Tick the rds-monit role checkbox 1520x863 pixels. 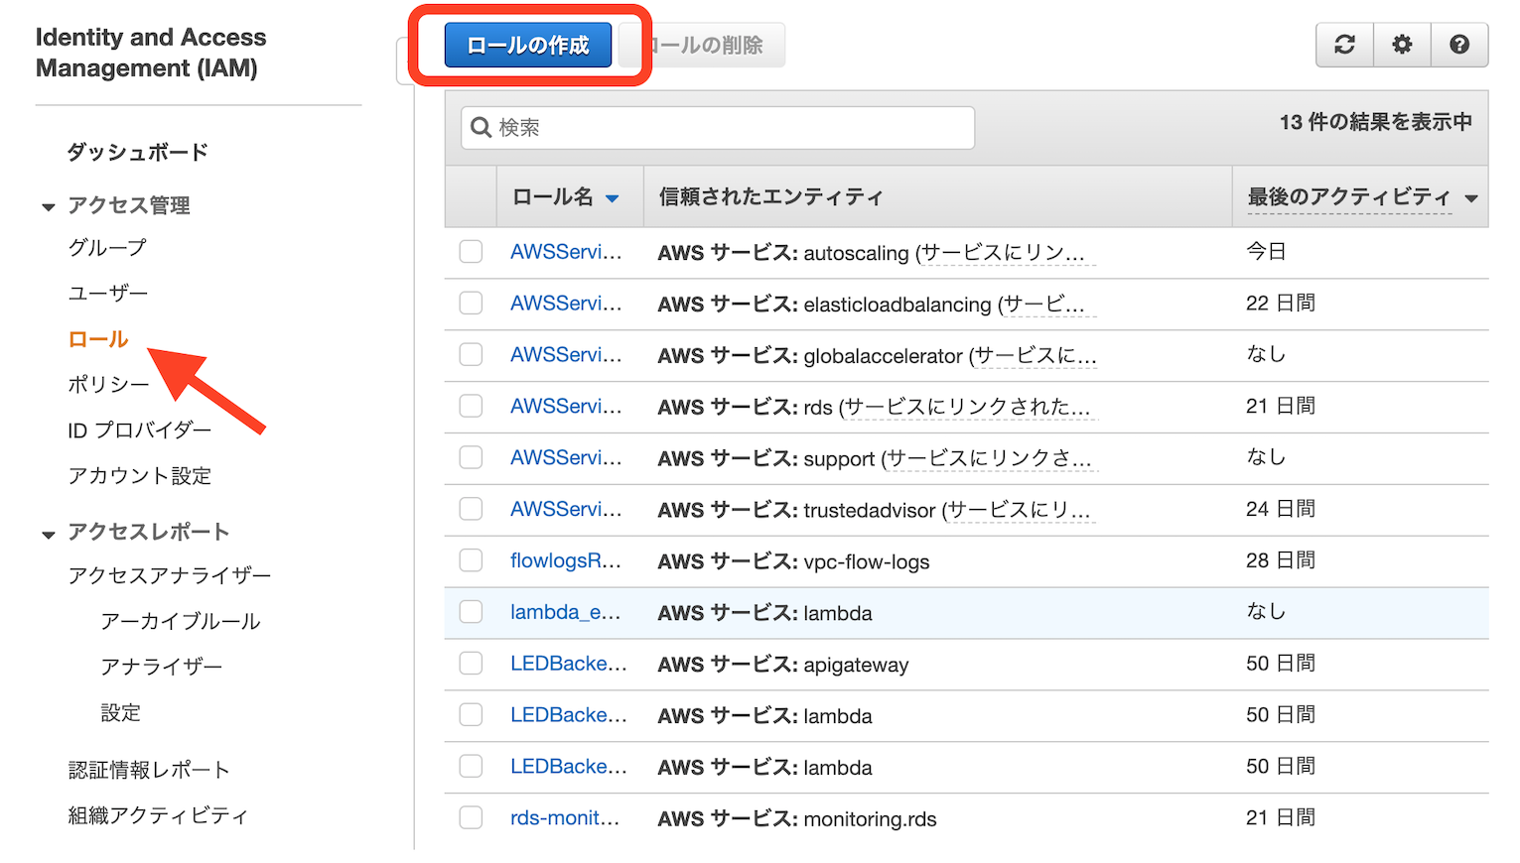pos(471,817)
